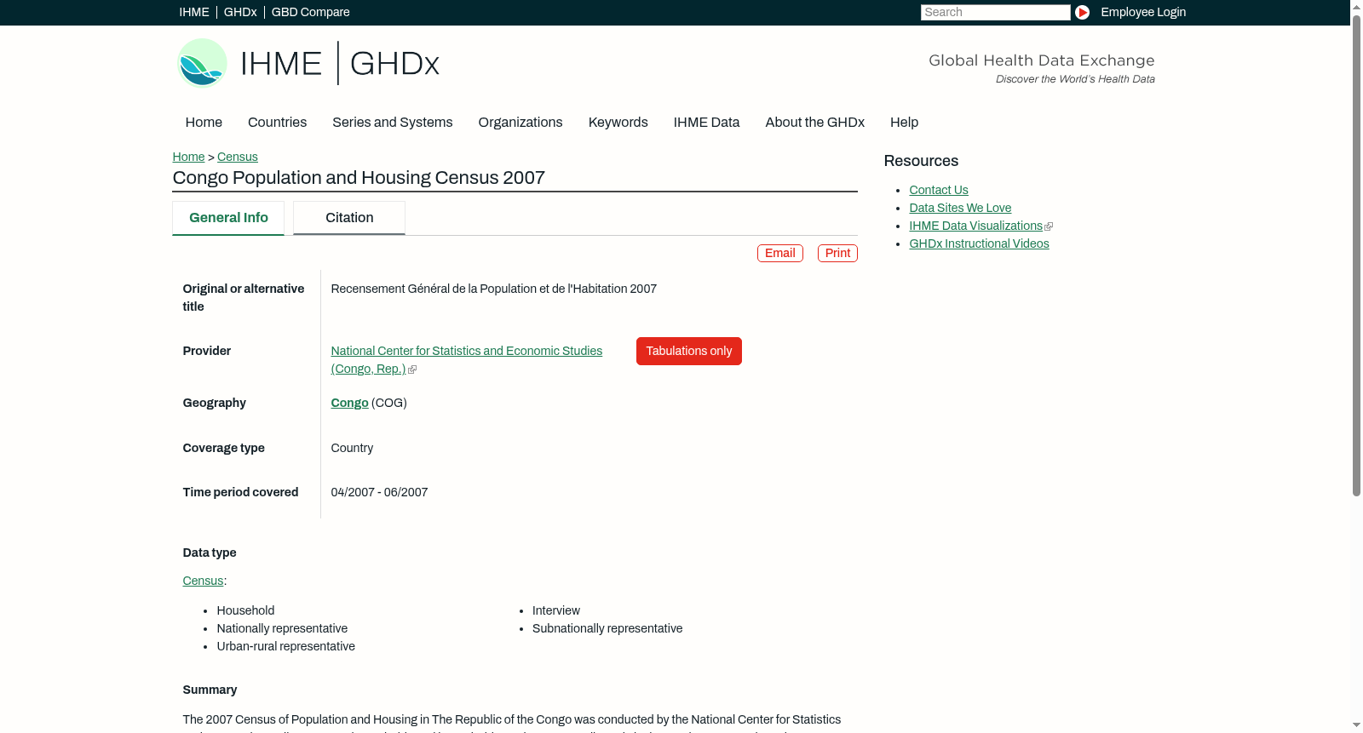The image size is (1363, 733).
Task: Click the Resources heading
Action: (x=921, y=161)
